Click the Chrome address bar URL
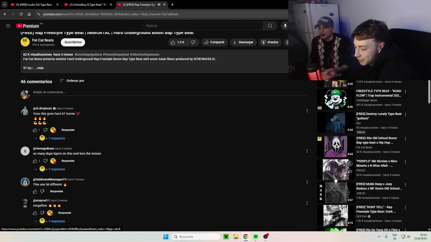The width and height of the screenshot is (431, 242). click(x=111, y=14)
